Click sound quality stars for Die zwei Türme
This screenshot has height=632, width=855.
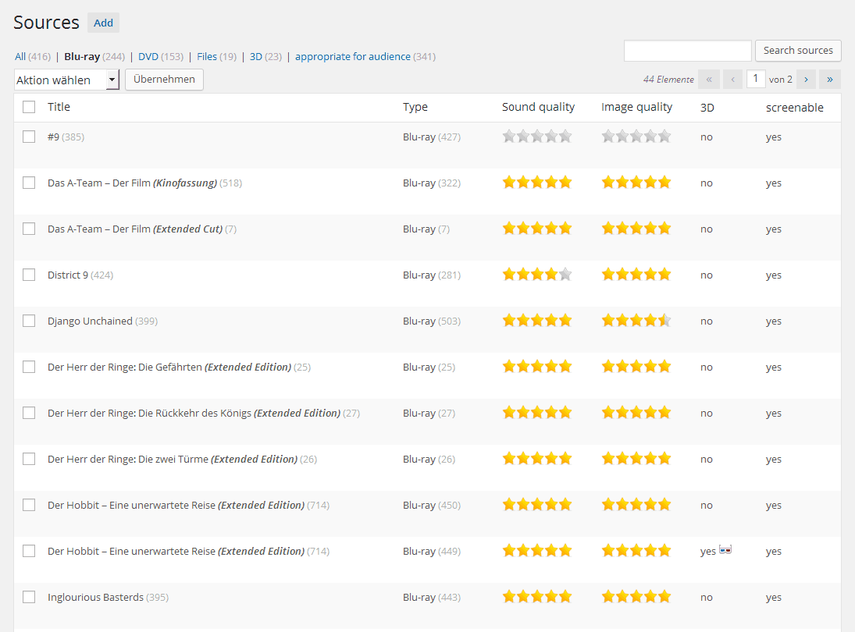tap(537, 458)
